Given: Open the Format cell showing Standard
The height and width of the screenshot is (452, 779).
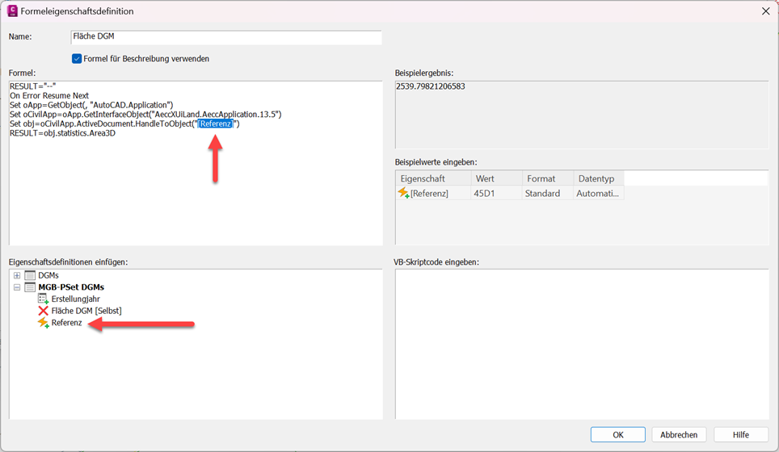Looking at the screenshot, I should click(545, 194).
